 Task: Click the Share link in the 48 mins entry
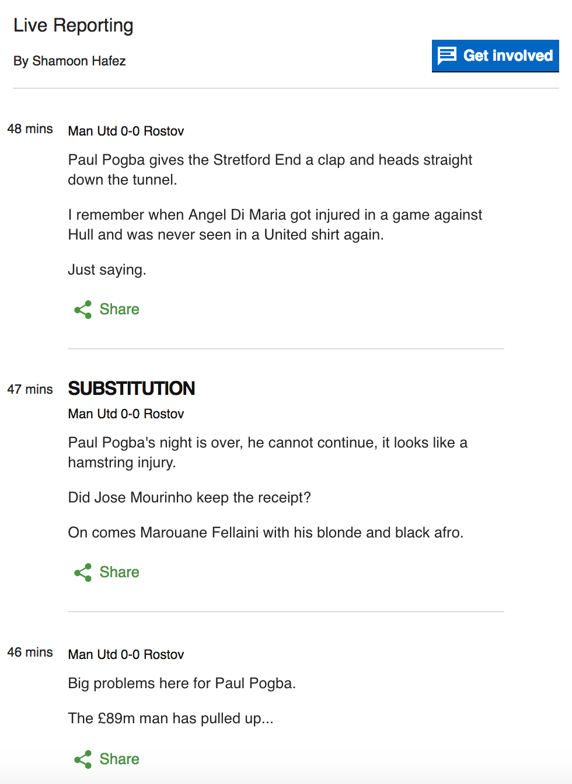pos(119,309)
